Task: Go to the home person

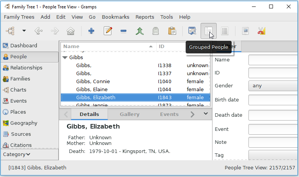Action: [x=70, y=31]
